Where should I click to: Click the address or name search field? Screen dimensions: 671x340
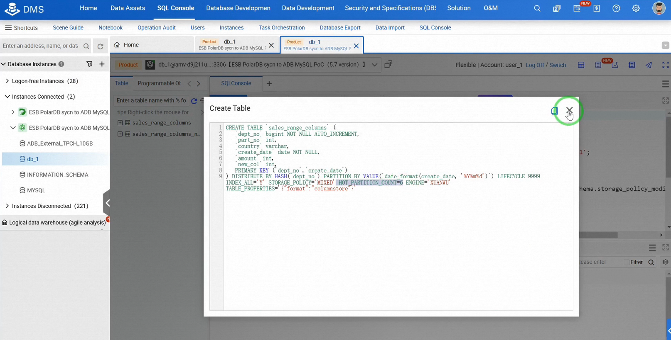click(41, 46)
